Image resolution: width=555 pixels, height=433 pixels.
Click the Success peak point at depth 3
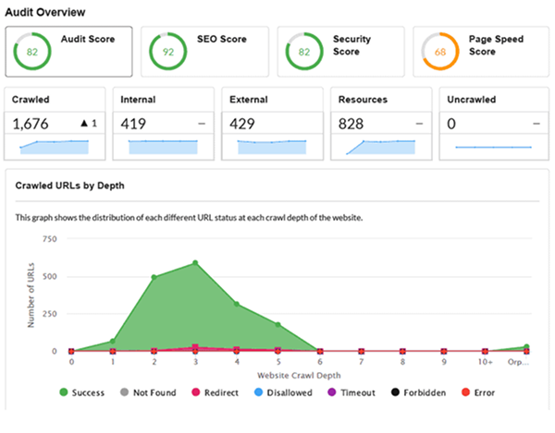pyautogui.click(x=195, y=263)
